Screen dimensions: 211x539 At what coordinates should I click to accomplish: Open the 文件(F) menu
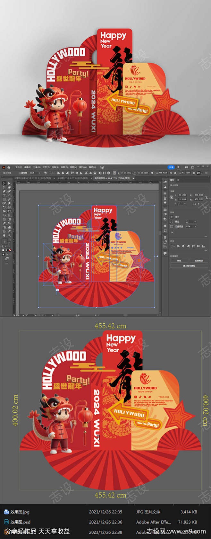point(19,167)
